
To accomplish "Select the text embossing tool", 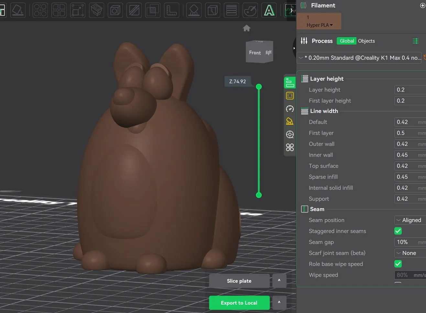I will click(269, 10).
